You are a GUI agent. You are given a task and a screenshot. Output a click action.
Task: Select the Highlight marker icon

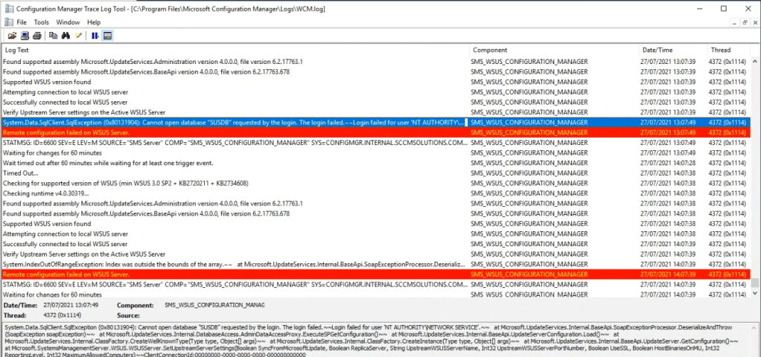click(78, 35)
